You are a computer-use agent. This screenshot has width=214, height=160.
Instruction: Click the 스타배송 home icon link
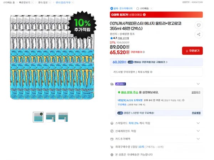click(x=144, y=9)
